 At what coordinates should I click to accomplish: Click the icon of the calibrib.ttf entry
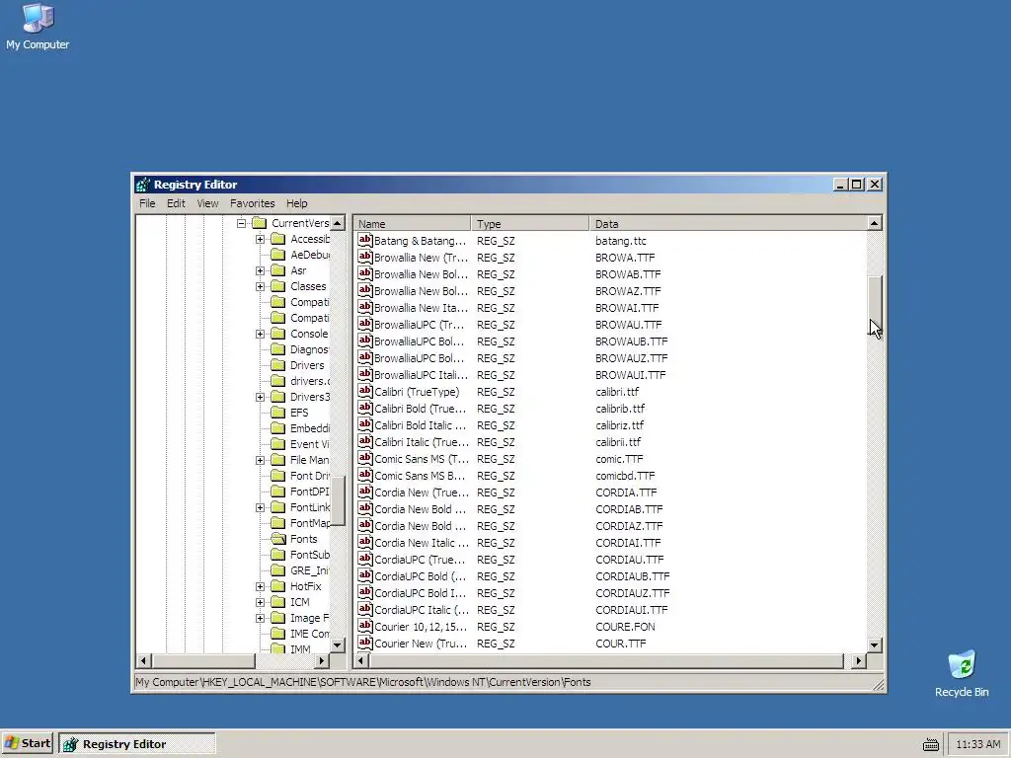365,408
